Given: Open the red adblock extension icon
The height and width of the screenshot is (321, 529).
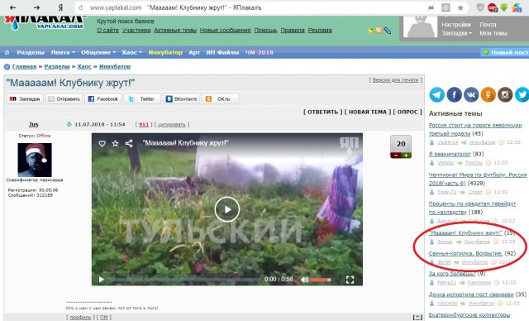Looking at the screenshot, I should click(493, 7).
